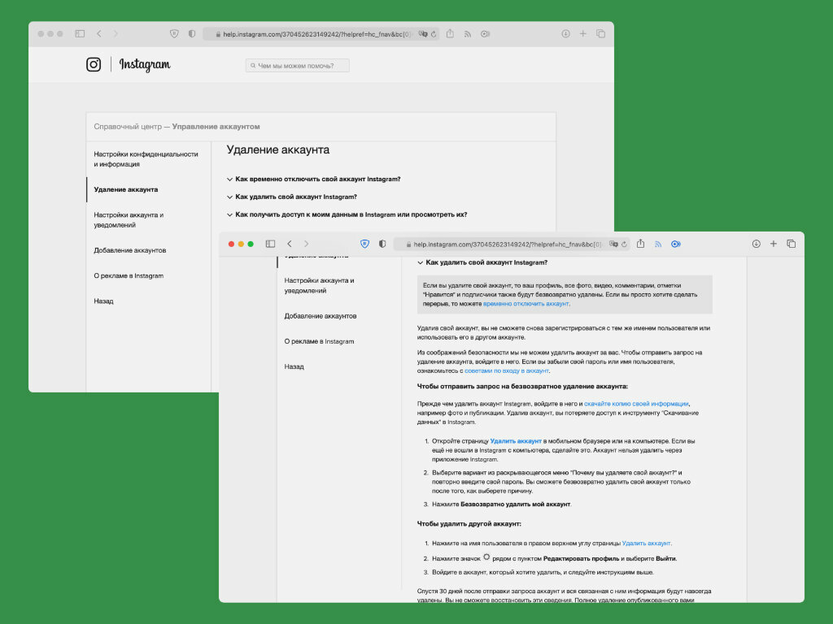The height and width of the screenshot is (624, 833).
Task: Click the Instagram logo on help page
Action: (x=129, y=65)
